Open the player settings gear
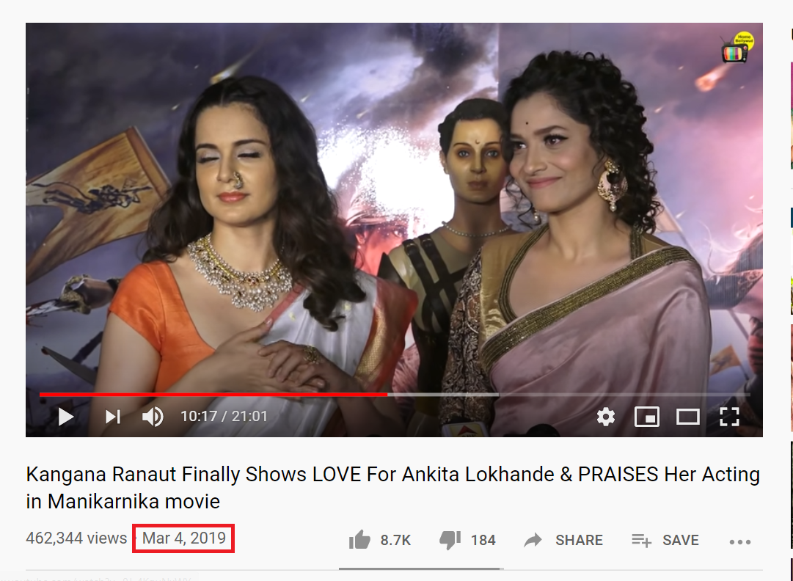This screenshot has width=793, height=581. pos(605,417)
